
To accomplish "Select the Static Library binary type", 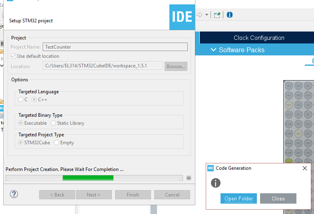I will tap(53, 123).
